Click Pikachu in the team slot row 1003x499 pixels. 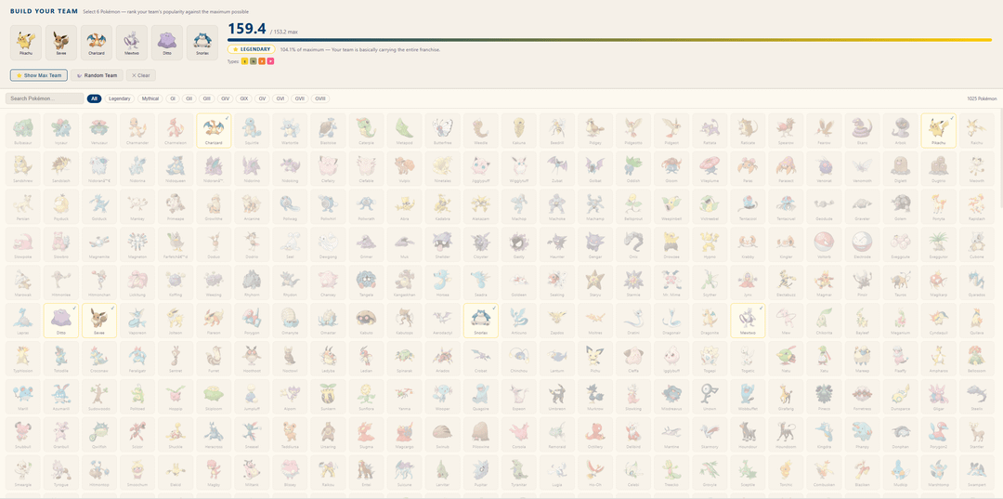[26, 42]
